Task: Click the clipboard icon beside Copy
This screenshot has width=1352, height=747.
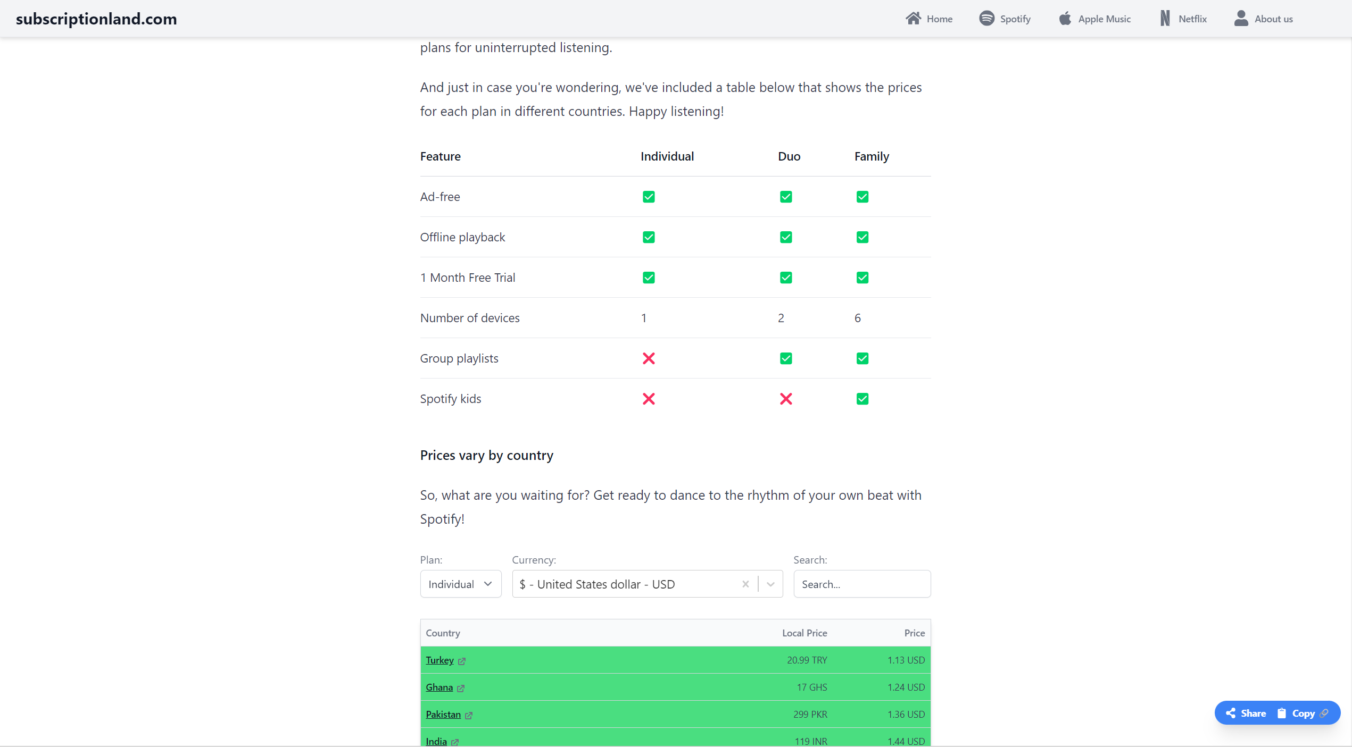Action: pos(1282,714)
